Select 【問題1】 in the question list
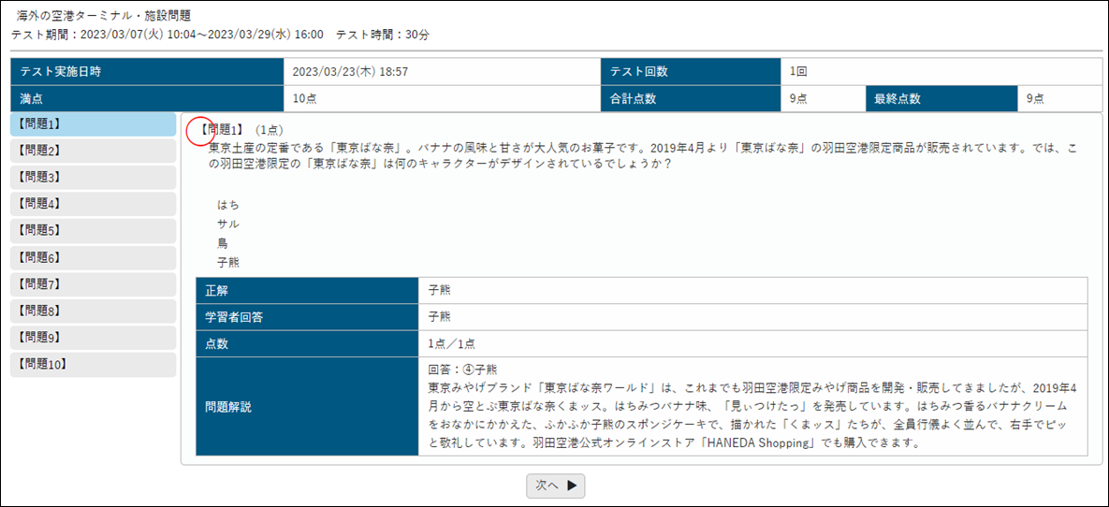 [93, 123]
